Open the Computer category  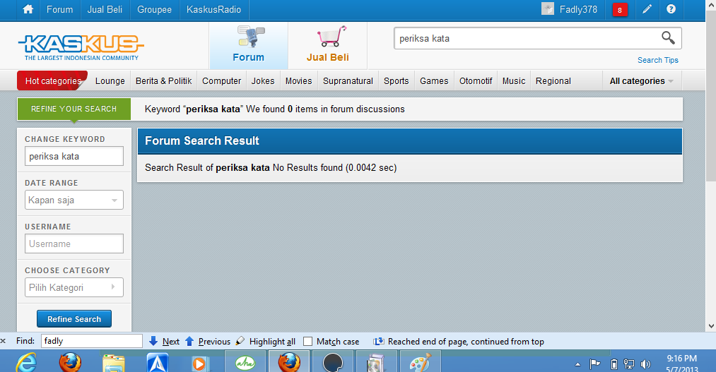click(221, 80)
